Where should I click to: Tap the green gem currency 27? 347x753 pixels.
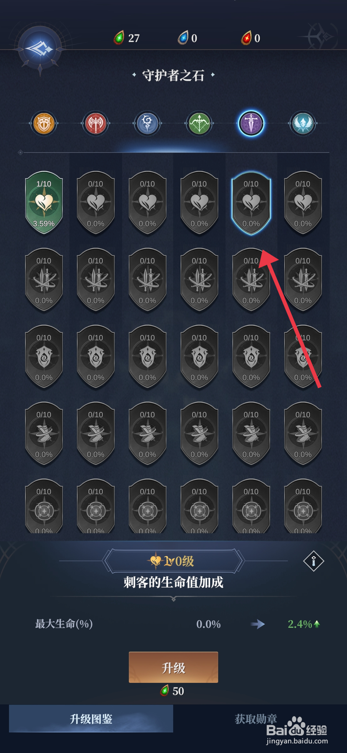[127, 38]
